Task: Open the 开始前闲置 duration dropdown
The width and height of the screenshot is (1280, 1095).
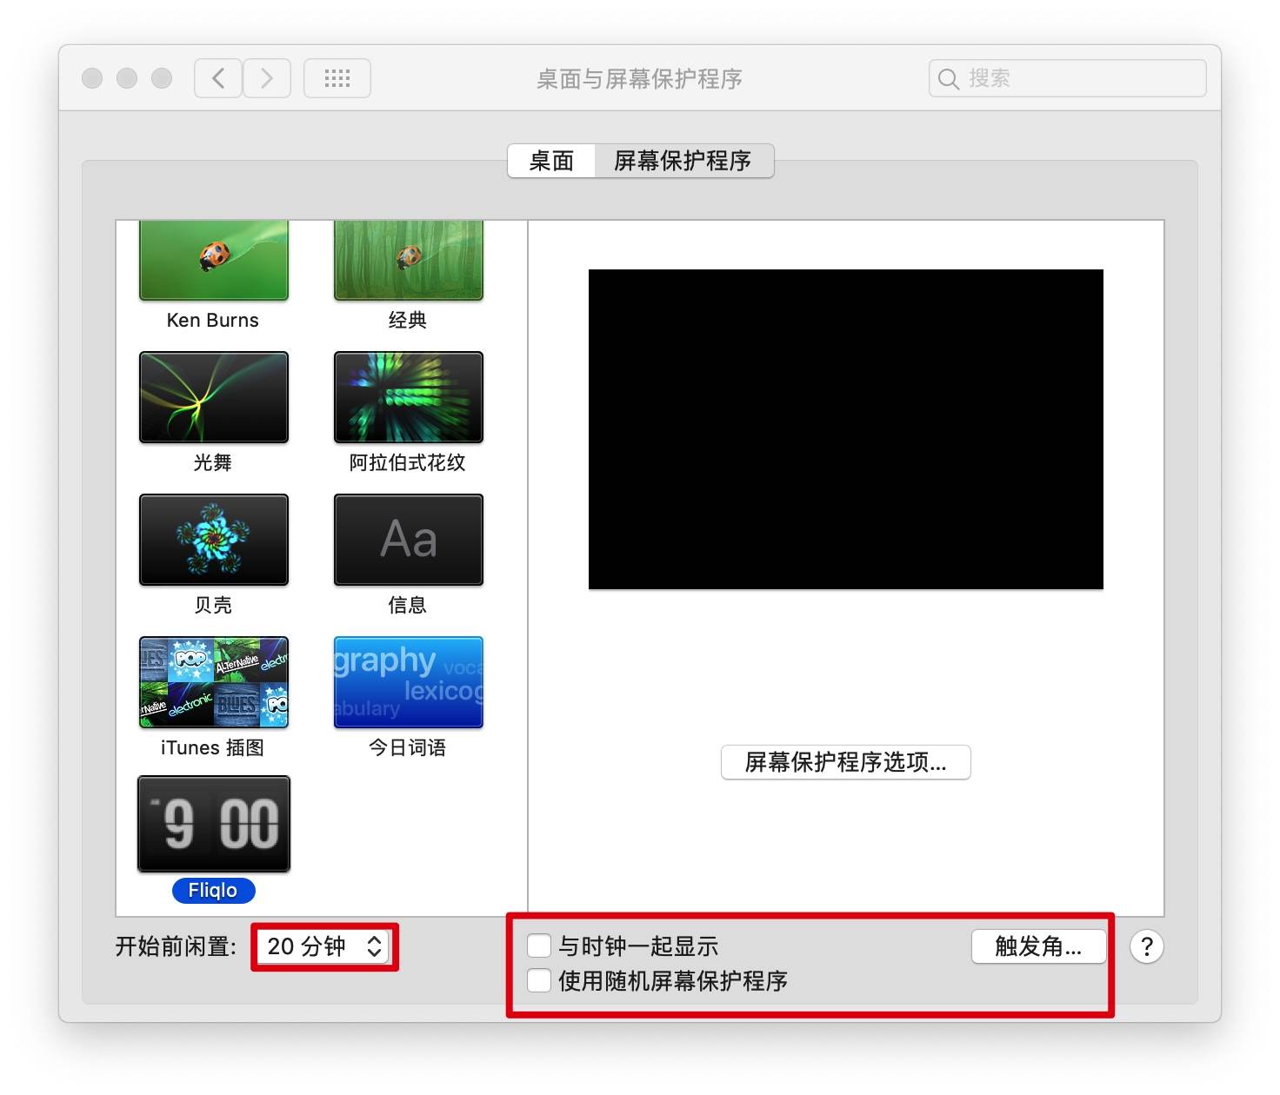Action: point(323,946)
